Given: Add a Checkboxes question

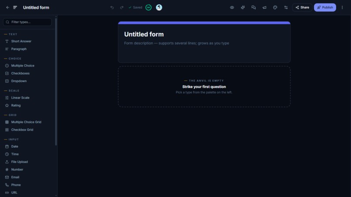Looking at the screenshot, I should coord(27,73).
